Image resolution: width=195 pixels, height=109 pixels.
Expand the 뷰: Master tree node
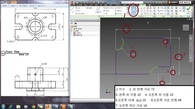[72, 29]
